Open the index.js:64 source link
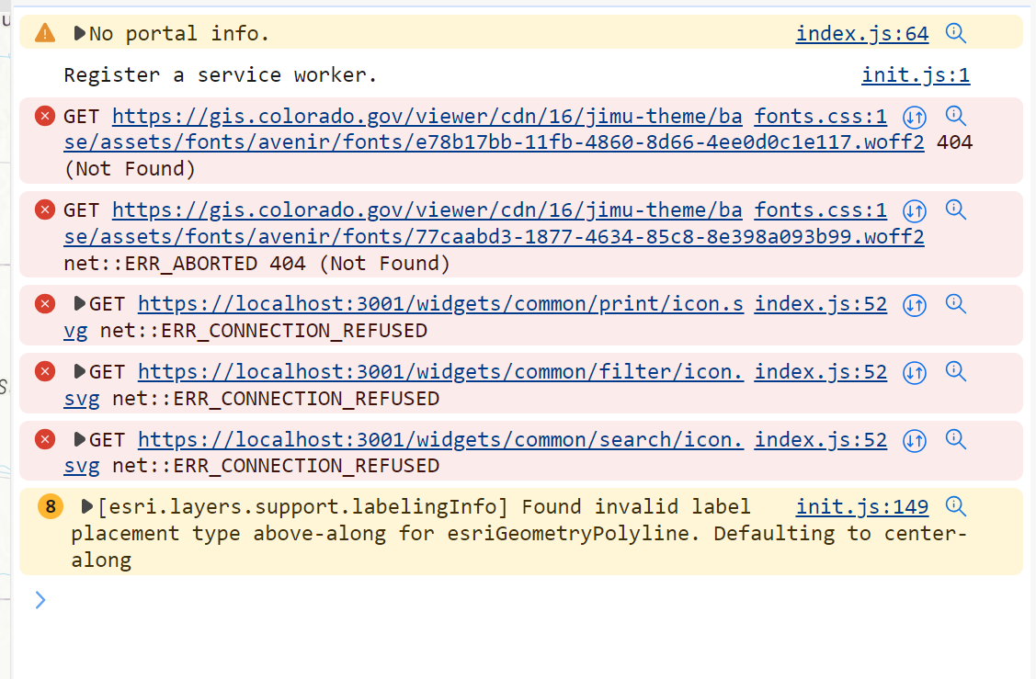1036x679 pixels. pyautogui.click(x=862, y=34)
